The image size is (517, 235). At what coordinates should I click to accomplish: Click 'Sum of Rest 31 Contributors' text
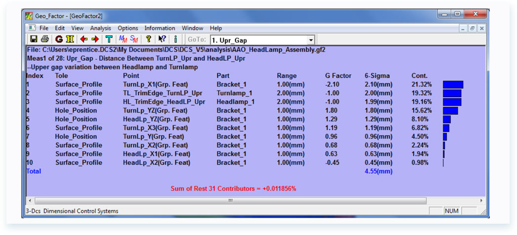(234, 189)
